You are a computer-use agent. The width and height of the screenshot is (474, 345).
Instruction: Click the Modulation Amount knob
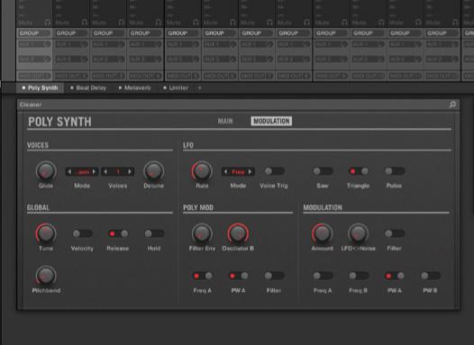click(x=323, y=233)
